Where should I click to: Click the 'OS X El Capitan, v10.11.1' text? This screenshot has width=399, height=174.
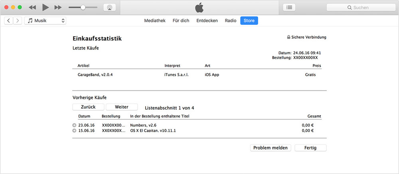[153, 130]
